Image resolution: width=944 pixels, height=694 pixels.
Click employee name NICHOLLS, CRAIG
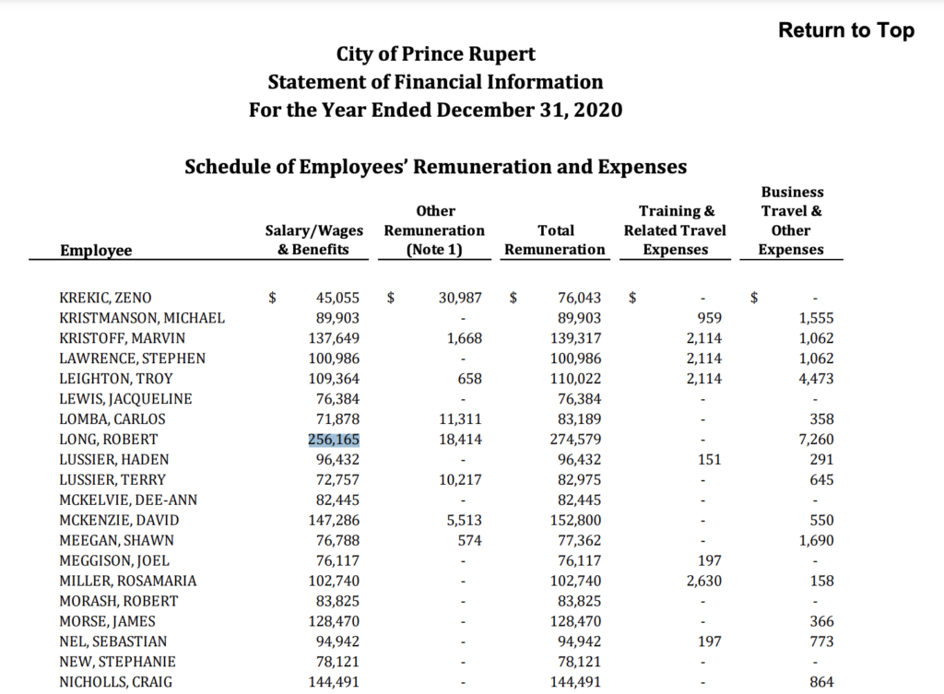115,682
